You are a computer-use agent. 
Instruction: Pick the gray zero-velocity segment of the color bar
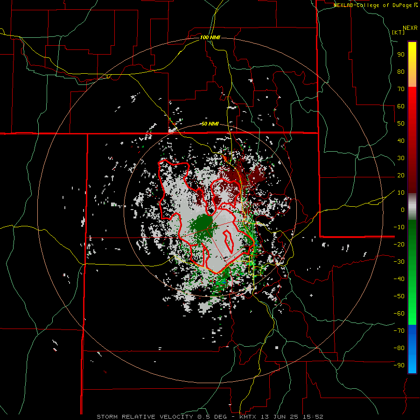point(412,208)
